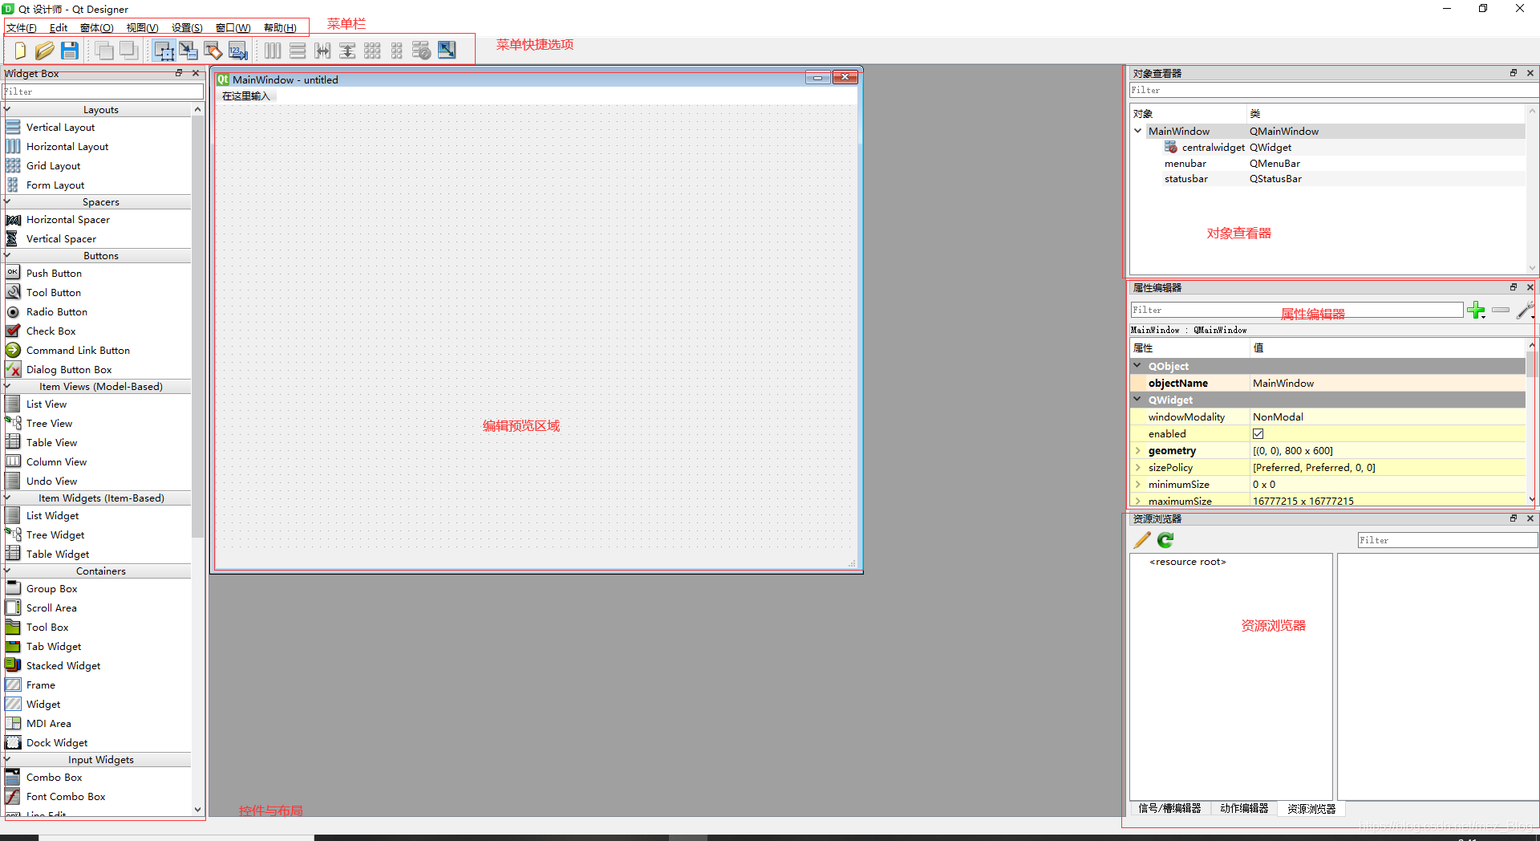This screenshot has width=1540, height=841.
Task: Click the green reload resources icon
Action: (x=1165, y=540)
